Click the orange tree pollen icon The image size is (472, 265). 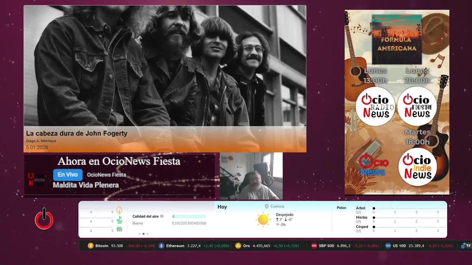[119, 211]
